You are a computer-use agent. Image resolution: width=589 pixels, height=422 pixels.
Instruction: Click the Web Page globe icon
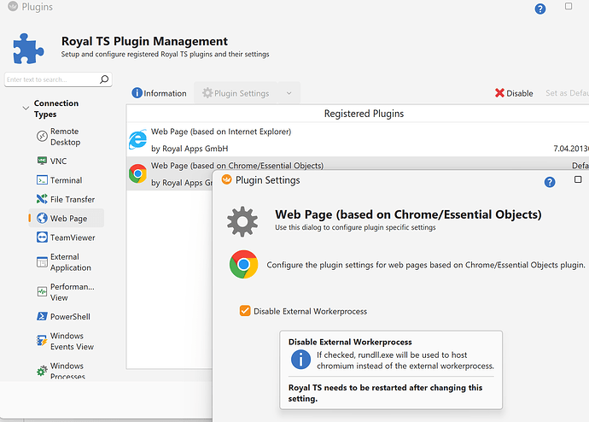(42, 218)
